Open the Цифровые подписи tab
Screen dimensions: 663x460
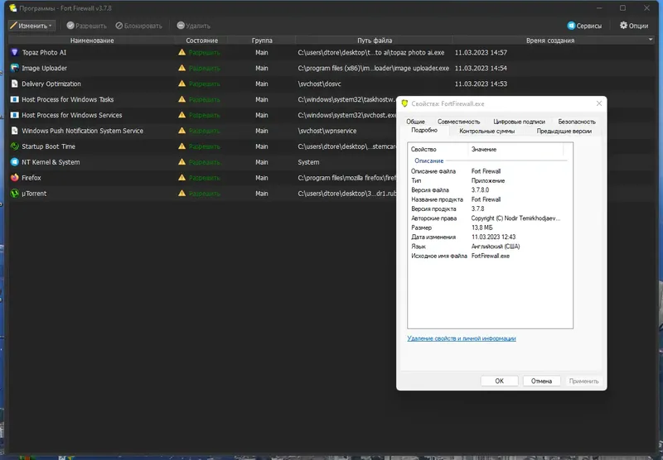(x=519, y=122)
